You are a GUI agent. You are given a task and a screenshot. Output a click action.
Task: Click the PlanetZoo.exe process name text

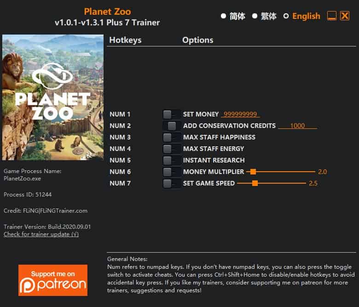22,179
